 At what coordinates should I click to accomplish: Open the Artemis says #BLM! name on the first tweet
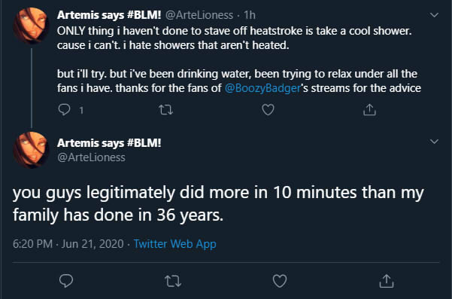tap(109, 15)
